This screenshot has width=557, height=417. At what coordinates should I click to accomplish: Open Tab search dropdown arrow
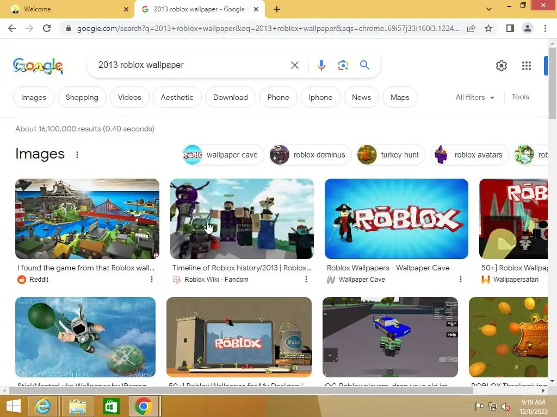pyautogui.click(x=489, y=9)
